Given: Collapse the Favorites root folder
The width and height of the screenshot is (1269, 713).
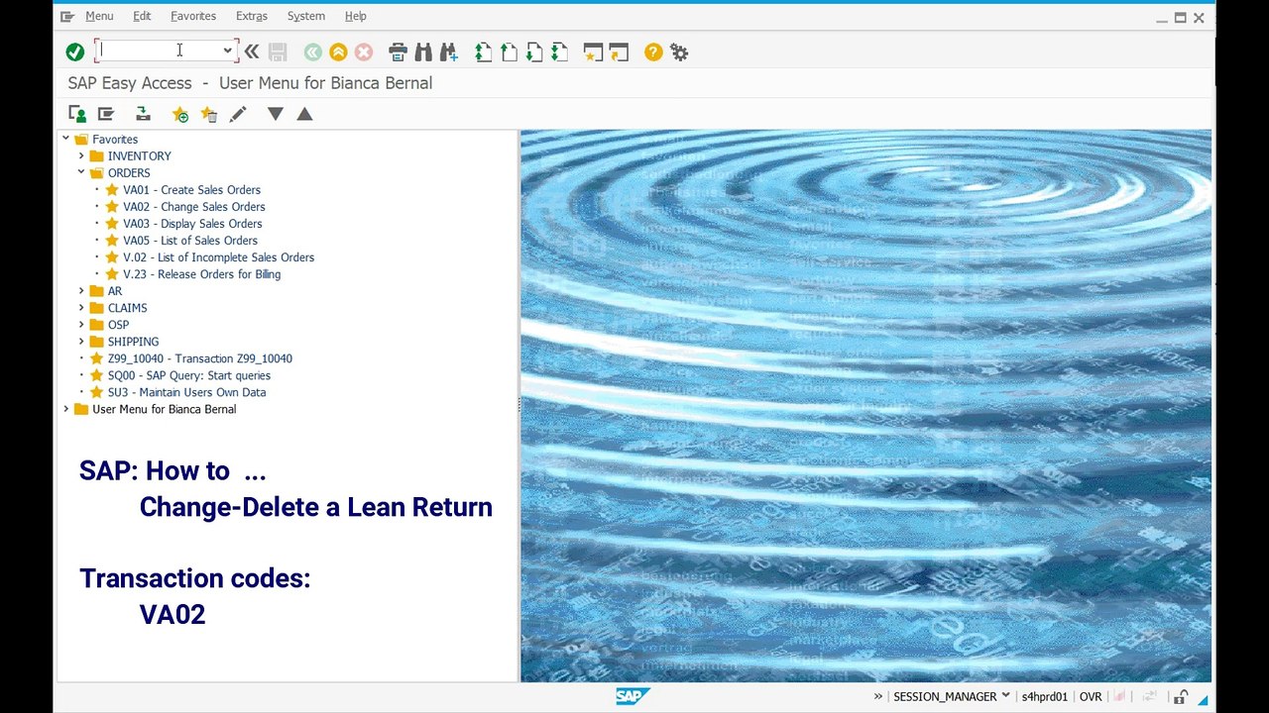Looking at the screenshot, I should [x=66, y=139].
